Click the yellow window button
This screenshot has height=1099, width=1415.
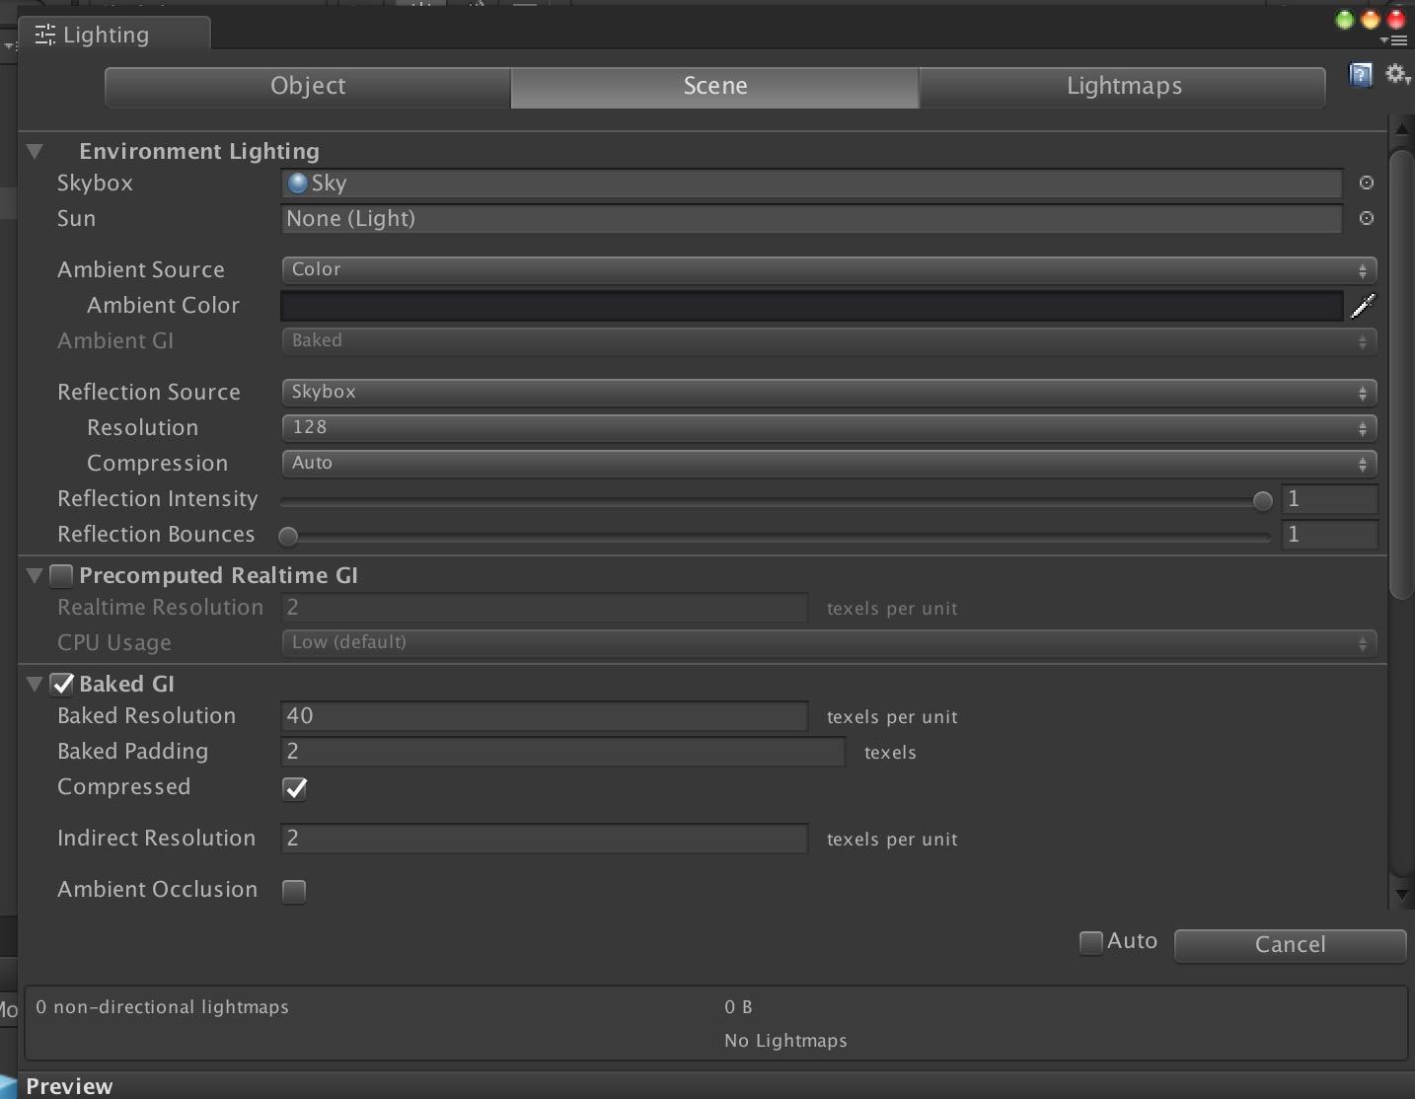pos(1371,20)
